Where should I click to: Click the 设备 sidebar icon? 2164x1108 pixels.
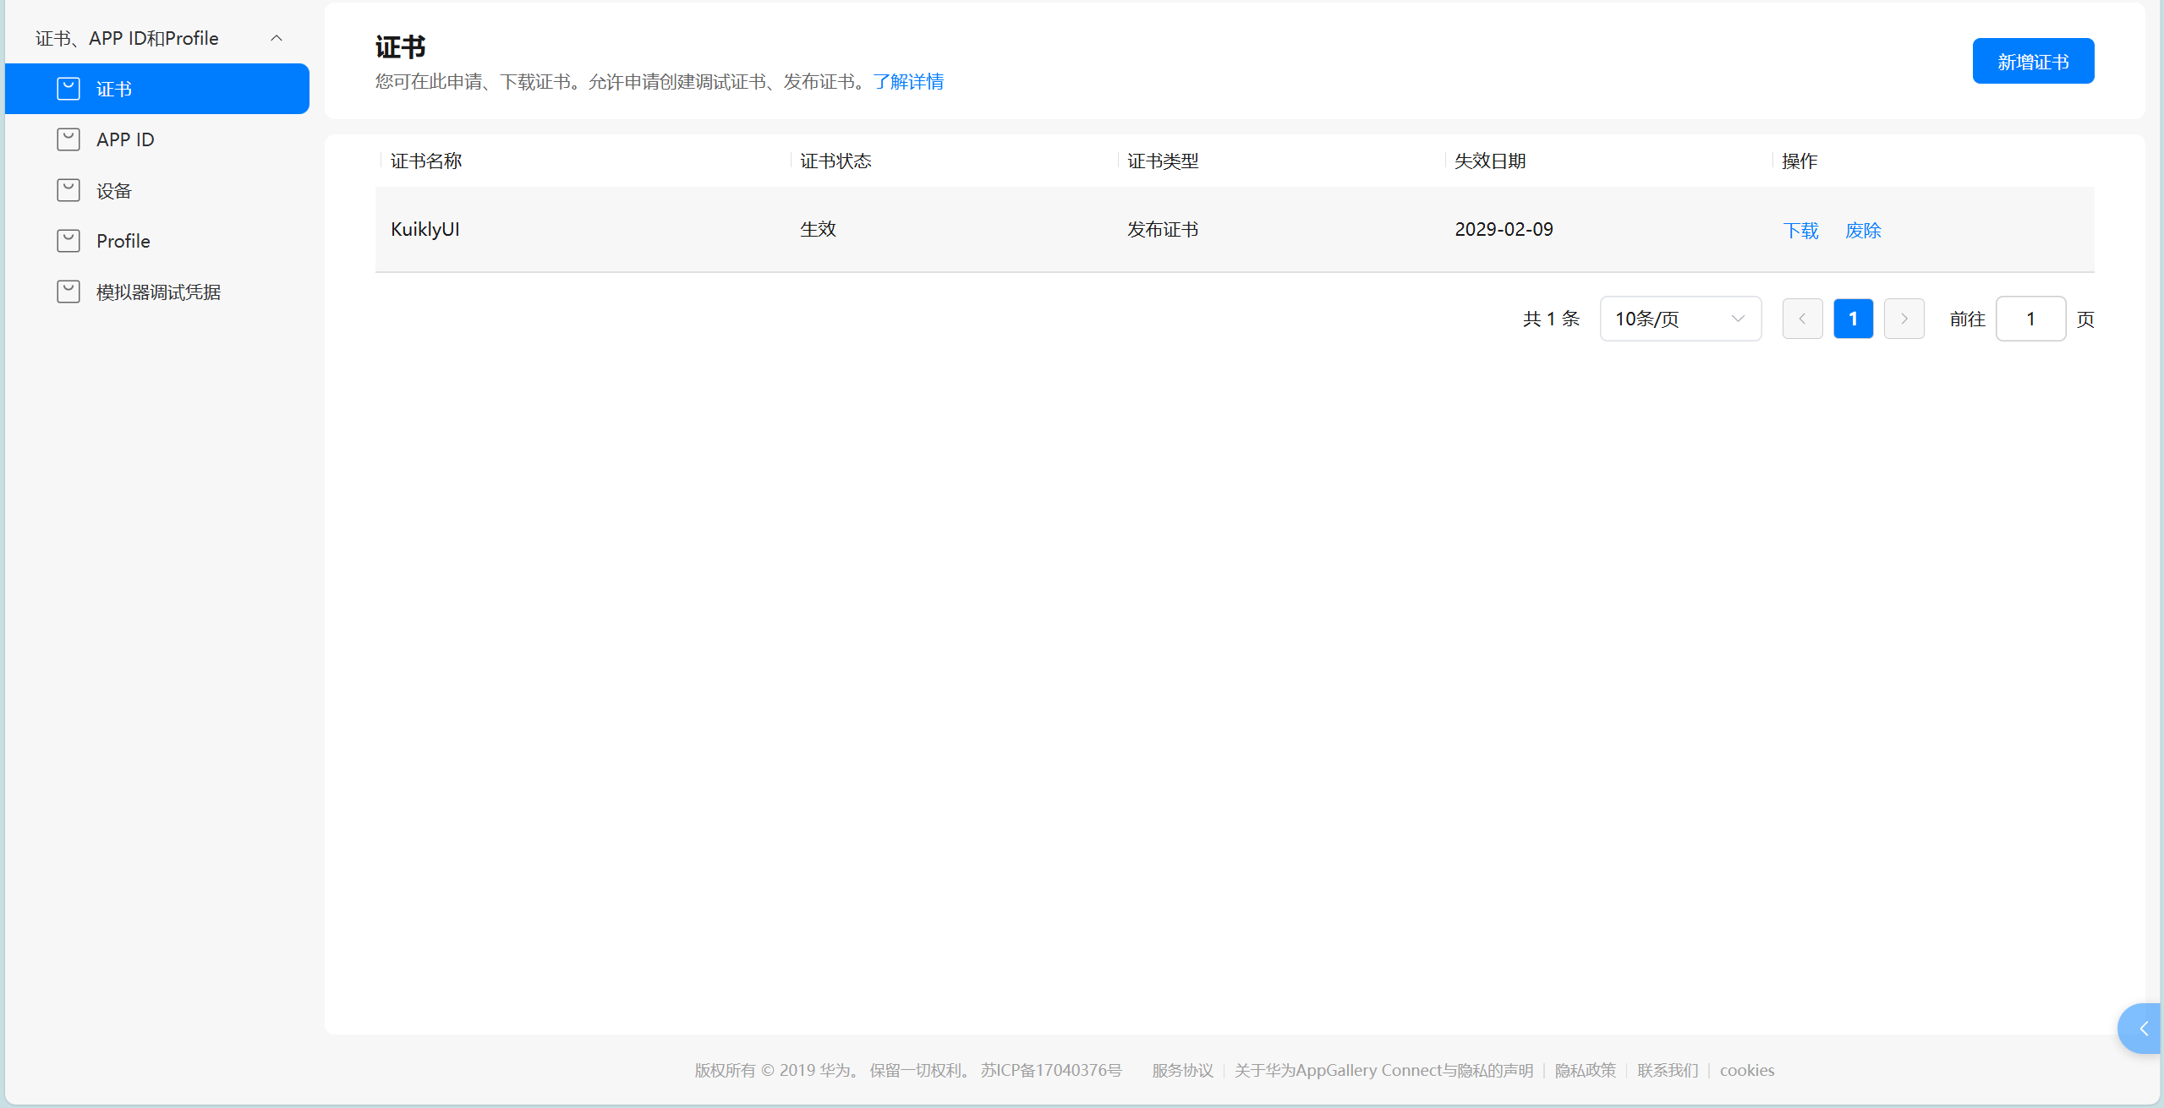point(68,190)
